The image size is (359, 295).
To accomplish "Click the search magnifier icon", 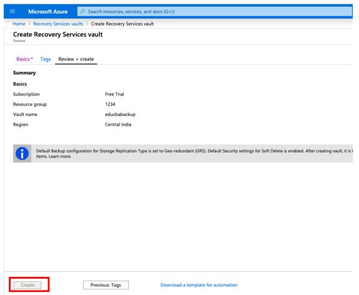I will tap(82, 11).
